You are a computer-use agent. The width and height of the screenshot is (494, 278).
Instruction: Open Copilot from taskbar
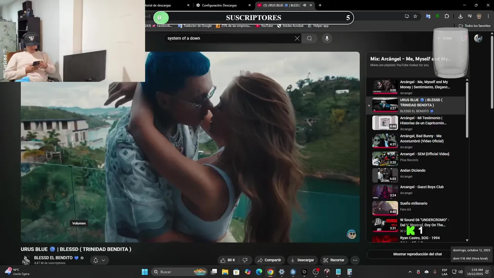[x=248, y=272]
